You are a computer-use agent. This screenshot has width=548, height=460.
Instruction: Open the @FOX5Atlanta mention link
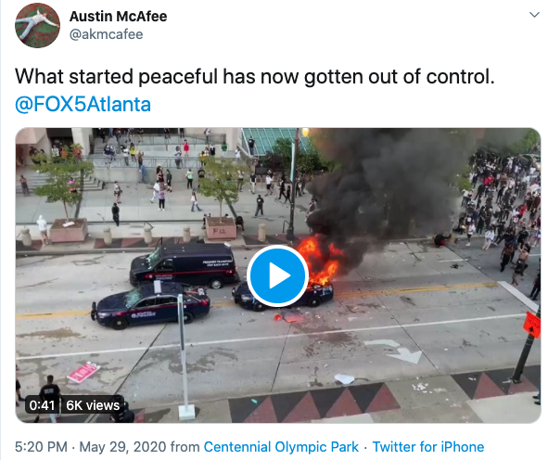[x=83, y=104]
